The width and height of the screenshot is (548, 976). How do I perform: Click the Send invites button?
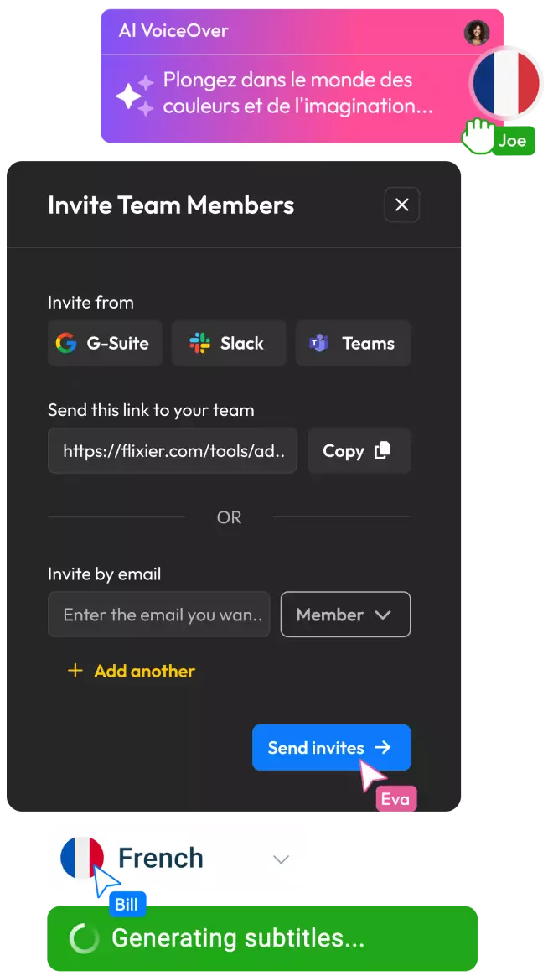click(332, 748)
